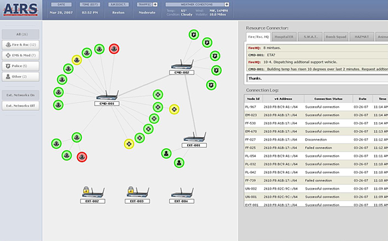Switch to Hospital ER tab
The width and height of the screenshot is (388, 241).
284,37
